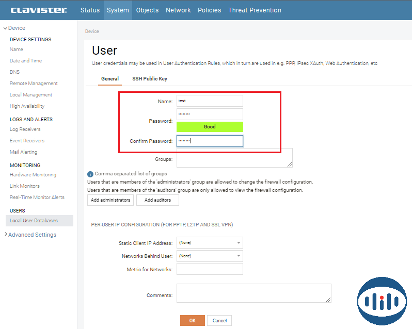Click the Cancel button
Viewport: 412px width, 329px height.
[219, 320]
